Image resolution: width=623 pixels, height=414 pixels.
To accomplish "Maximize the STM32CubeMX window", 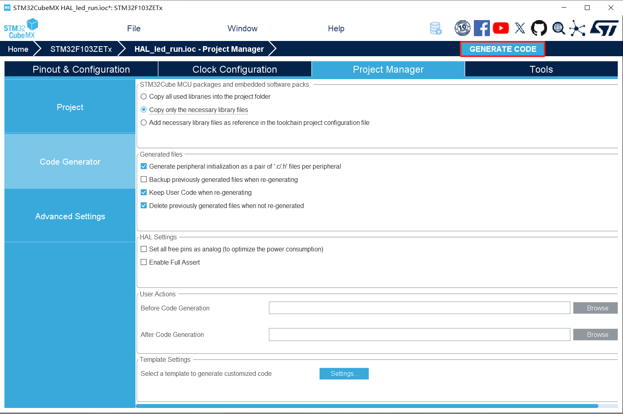I will [x=587, y=8].
